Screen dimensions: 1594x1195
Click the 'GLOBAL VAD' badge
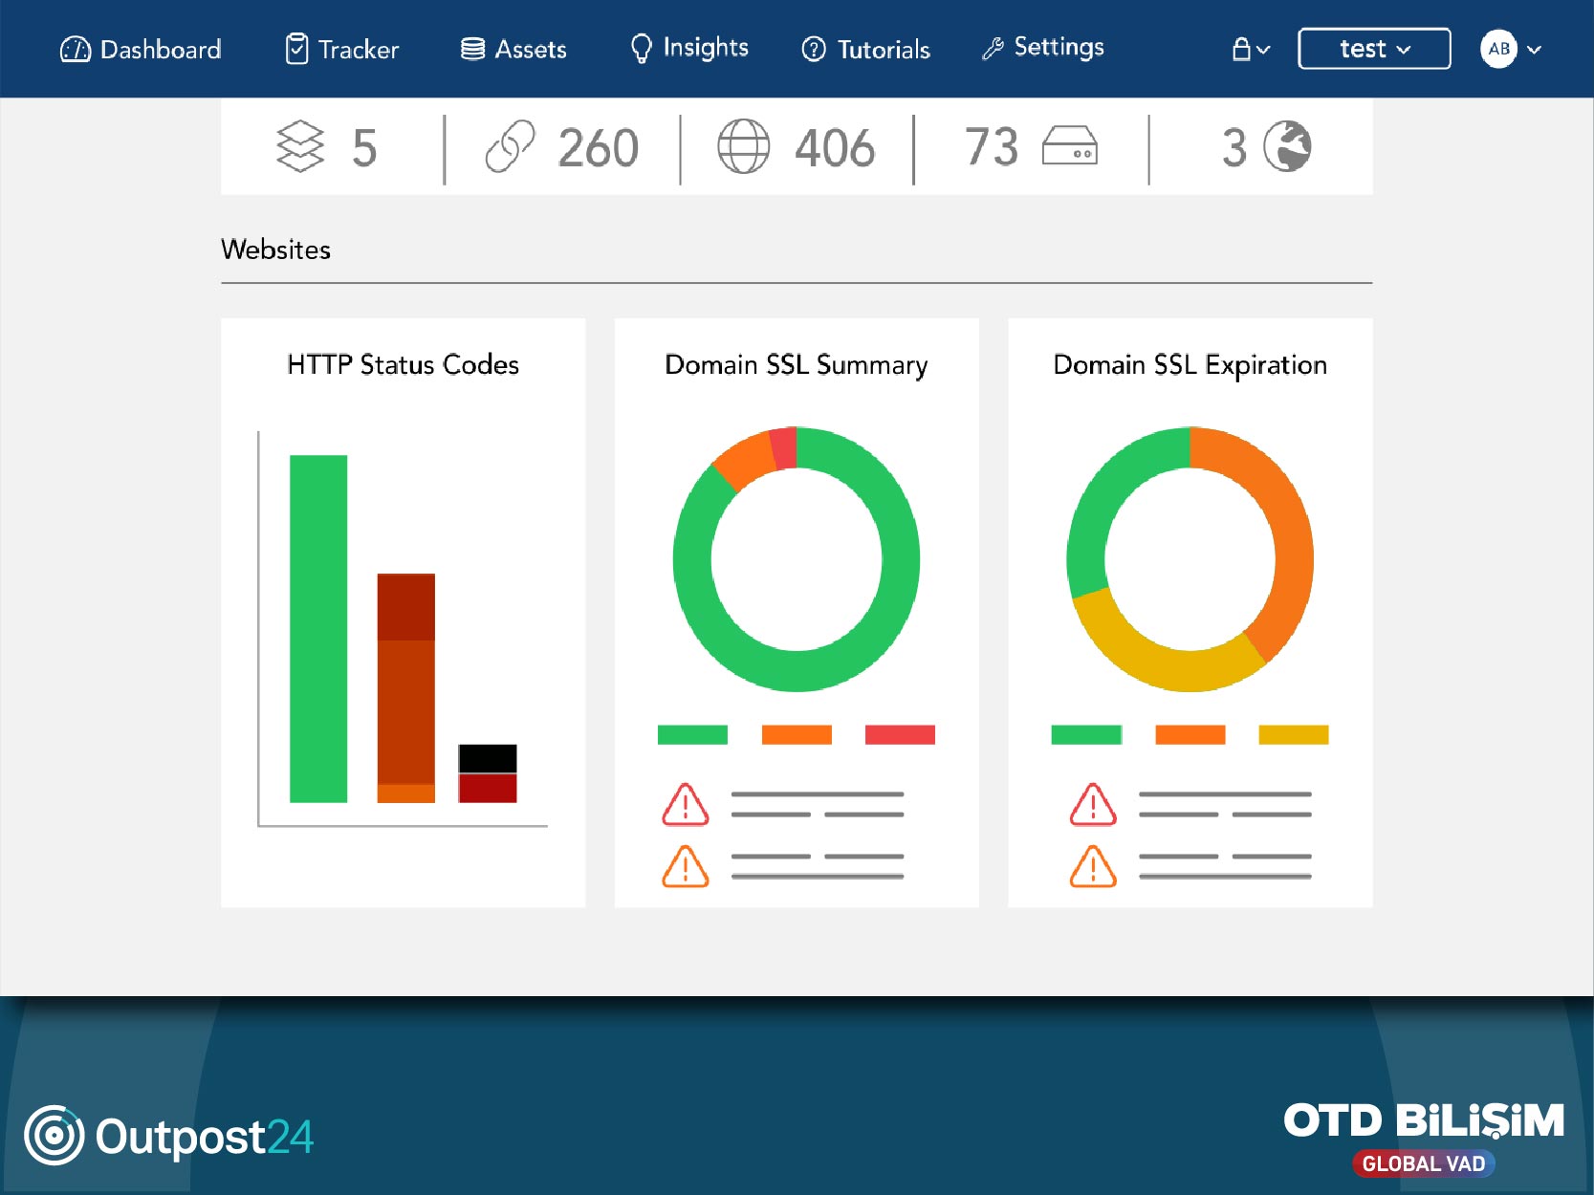tap(1424, 1163)
